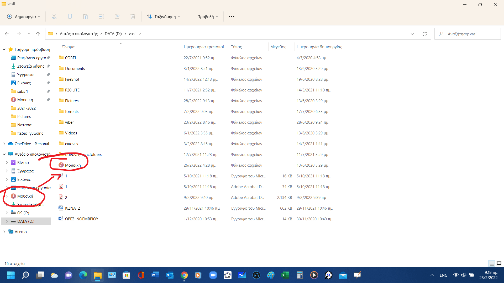Open Microsoft Word from the taskbar
Image resolution: width=504 pixels, height=283 pixels.
point(155,275)
